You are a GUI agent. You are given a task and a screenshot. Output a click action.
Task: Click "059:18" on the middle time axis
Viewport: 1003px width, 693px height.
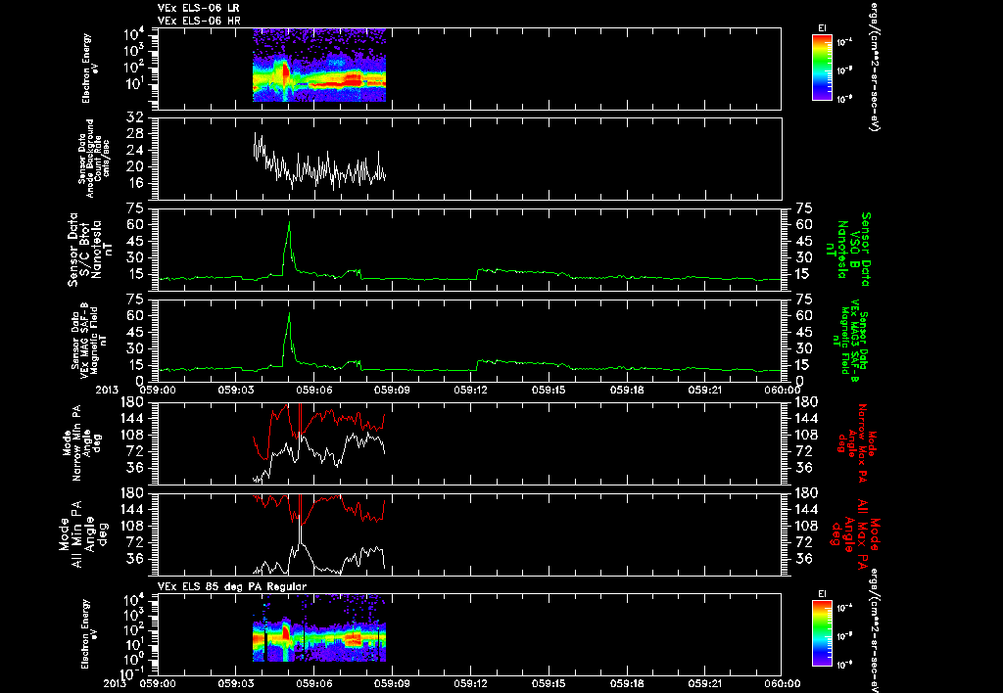tap(626, 390)
